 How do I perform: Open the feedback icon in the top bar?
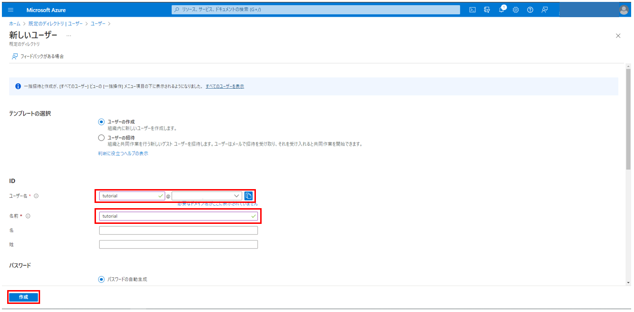coord(545,10)
